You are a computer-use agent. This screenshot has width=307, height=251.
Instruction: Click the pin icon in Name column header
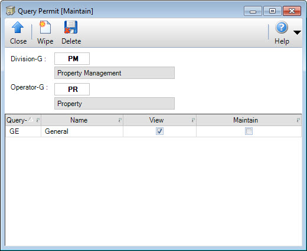[x=120, y=120]
